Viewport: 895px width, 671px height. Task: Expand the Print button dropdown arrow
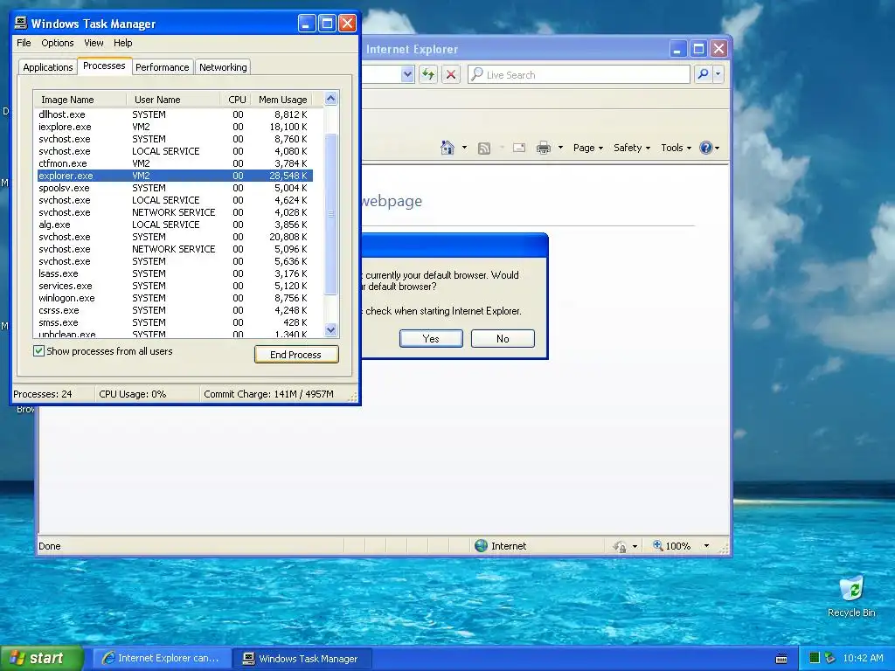(x=560, y=148)
